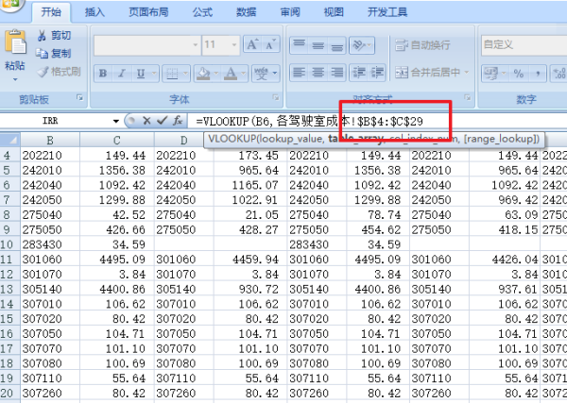
Task: Open the 公式 (Formulas) ribbon tab
Action: (x=200, y=12)
